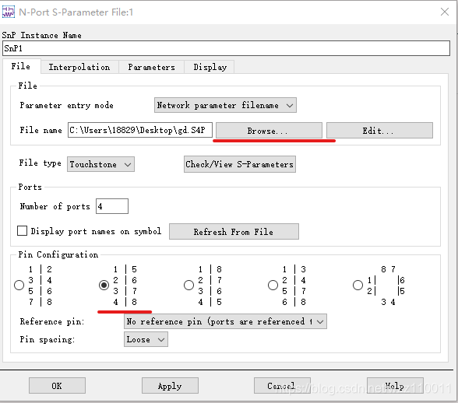Image resolution: width=458 pixels, height=403 pixels.
Task: Select the square-layout pin configuration with 8 7 on top
Action: 358,285
